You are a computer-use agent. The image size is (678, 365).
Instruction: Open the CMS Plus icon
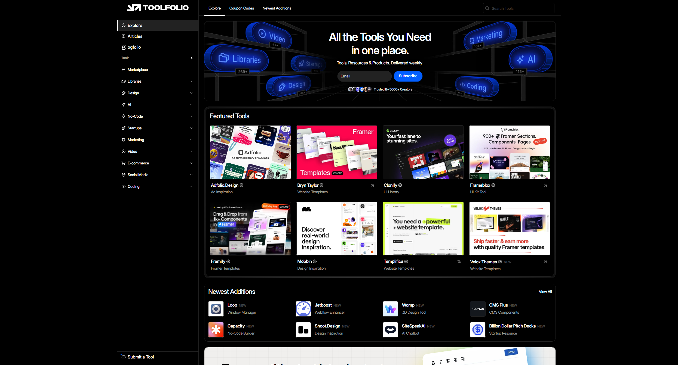pos(478,309)
